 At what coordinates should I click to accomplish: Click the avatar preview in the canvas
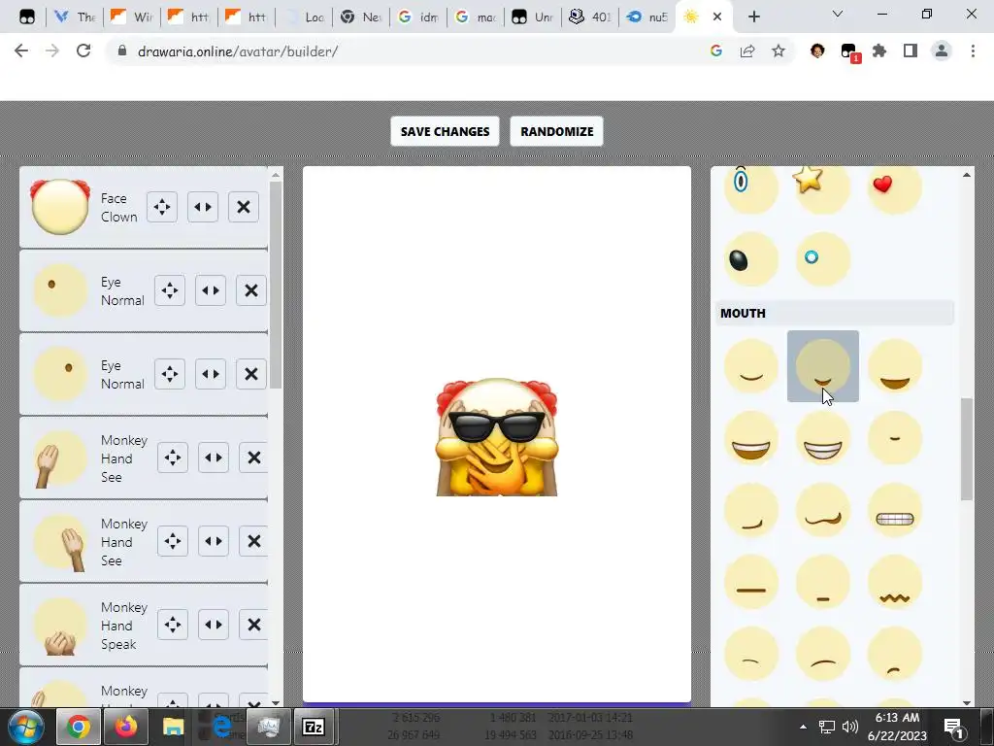(x=497, y=437)
